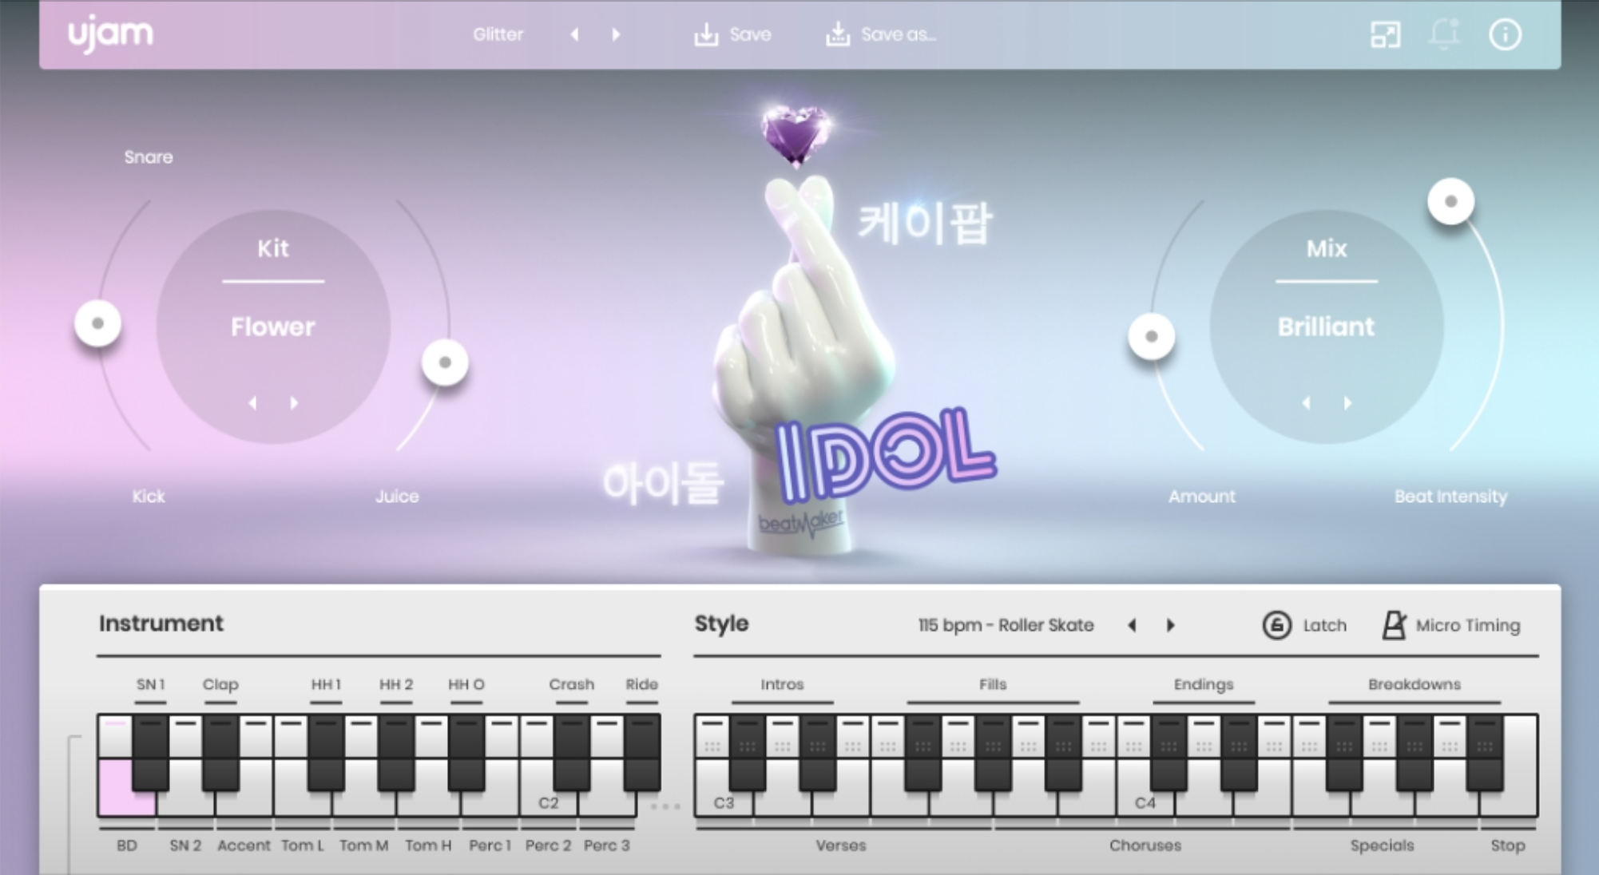Click the Intros label
The width and height of the screenshot is (1599, 875).
pyautogui.click(x=782, y=684)
